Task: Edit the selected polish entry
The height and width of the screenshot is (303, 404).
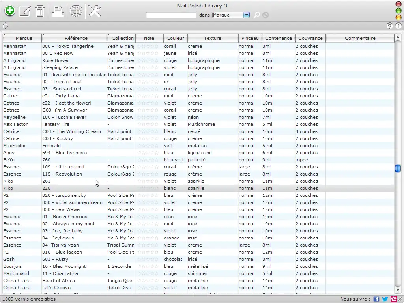Action: click(x=25, y=11)
